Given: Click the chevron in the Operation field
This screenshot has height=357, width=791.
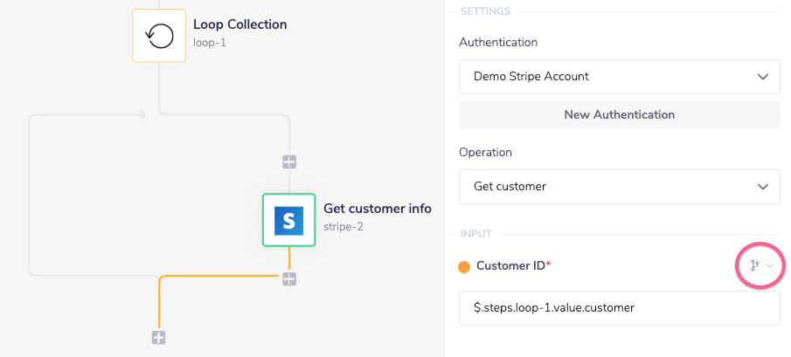Looking at the screenshot, I should coord(761,187).
